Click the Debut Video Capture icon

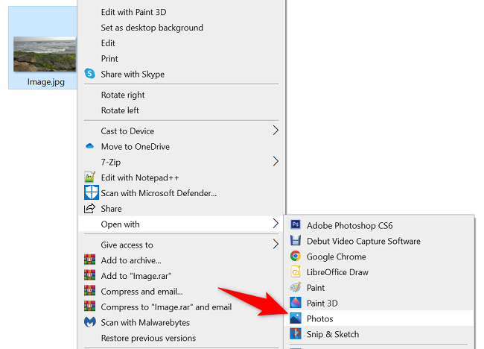pyautogui.click(x=296, y=241)
